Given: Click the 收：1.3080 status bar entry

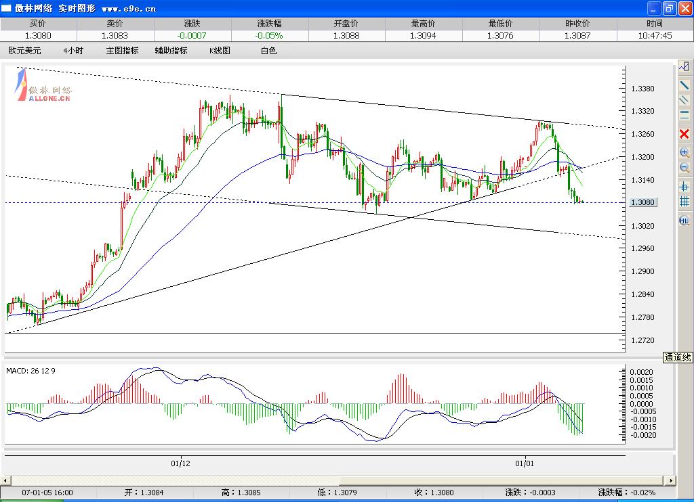Looking at the screenshot, I should coord(434,493).
